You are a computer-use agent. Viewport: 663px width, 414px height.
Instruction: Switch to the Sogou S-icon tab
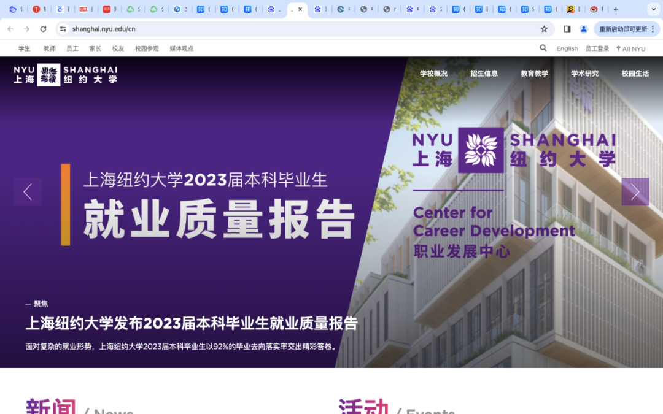[574, 9]
